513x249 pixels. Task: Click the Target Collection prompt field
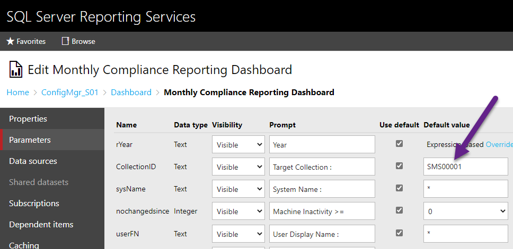tap(322, 167)
